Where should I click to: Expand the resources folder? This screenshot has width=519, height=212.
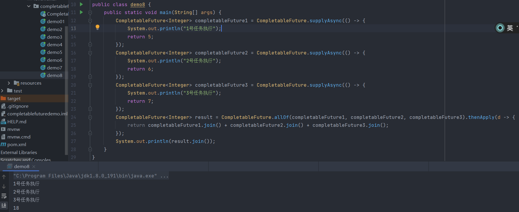[x=9, y=83]
